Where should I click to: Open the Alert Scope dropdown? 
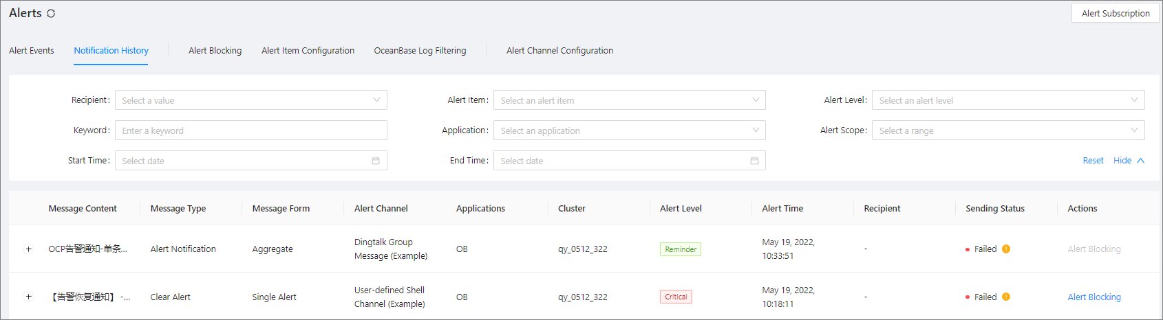coord(1007,130)
